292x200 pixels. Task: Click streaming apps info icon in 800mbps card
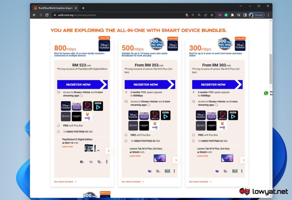tap(81, 96)
